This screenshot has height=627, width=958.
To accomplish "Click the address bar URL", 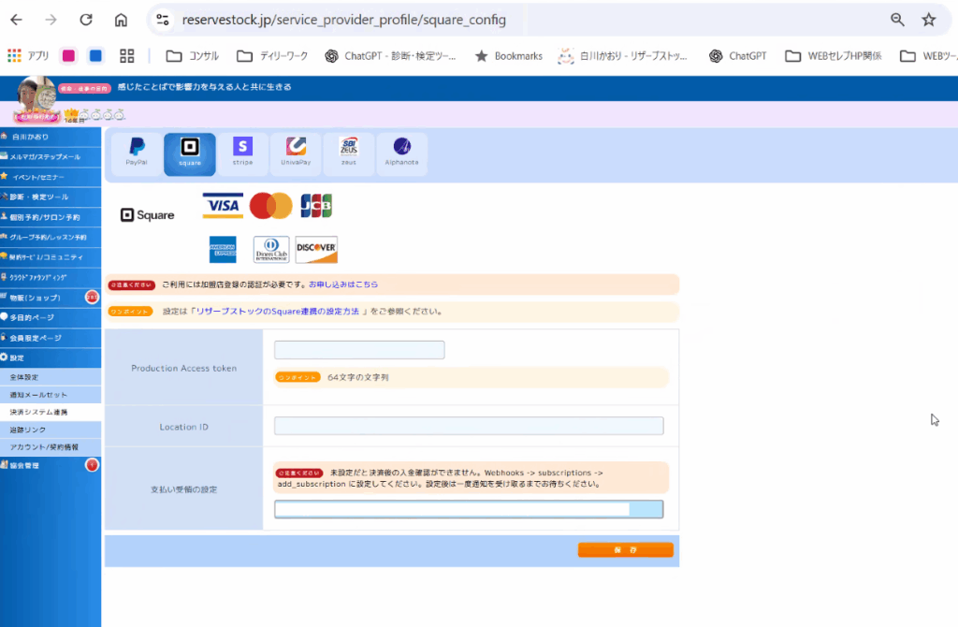I will click(x=344, y=20).
